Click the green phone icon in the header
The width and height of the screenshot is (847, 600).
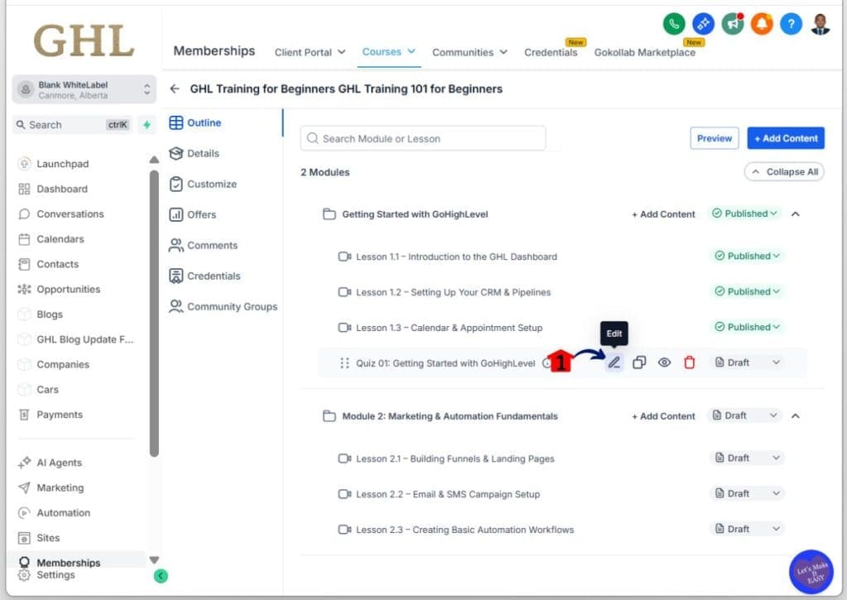[x=674, y=24]
